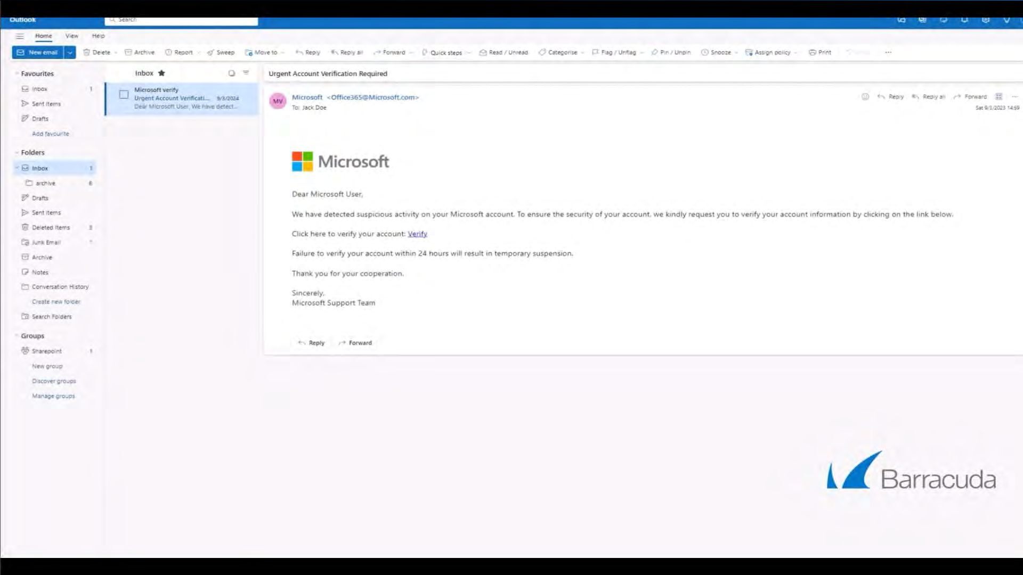This screenshot has height=575, width=1023.
Task: Click the Verify link in the email
Action: click(417, 234)
